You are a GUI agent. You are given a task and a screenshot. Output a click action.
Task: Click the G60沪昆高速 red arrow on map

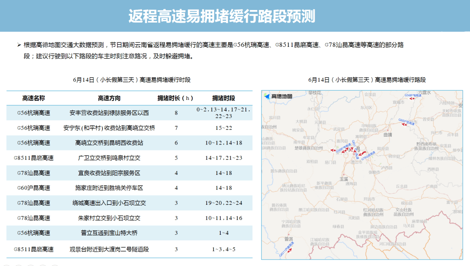(x=405, y=125)
